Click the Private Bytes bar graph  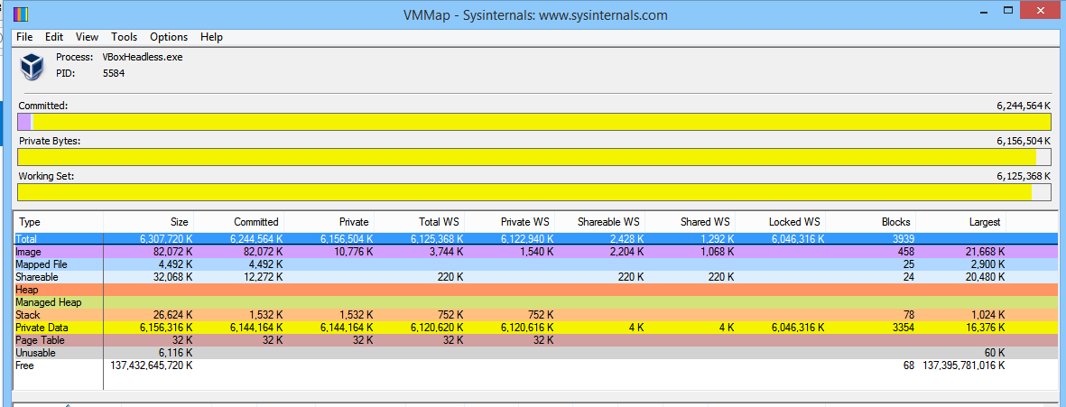[x=533, y=158]
